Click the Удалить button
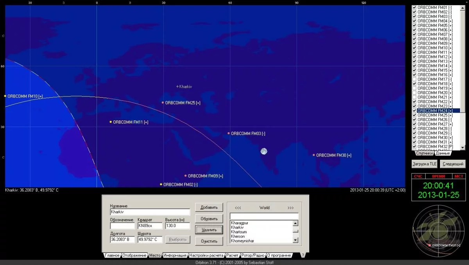Image resolution: width=469 pixels, height=265 pixels. coord(209,230)
